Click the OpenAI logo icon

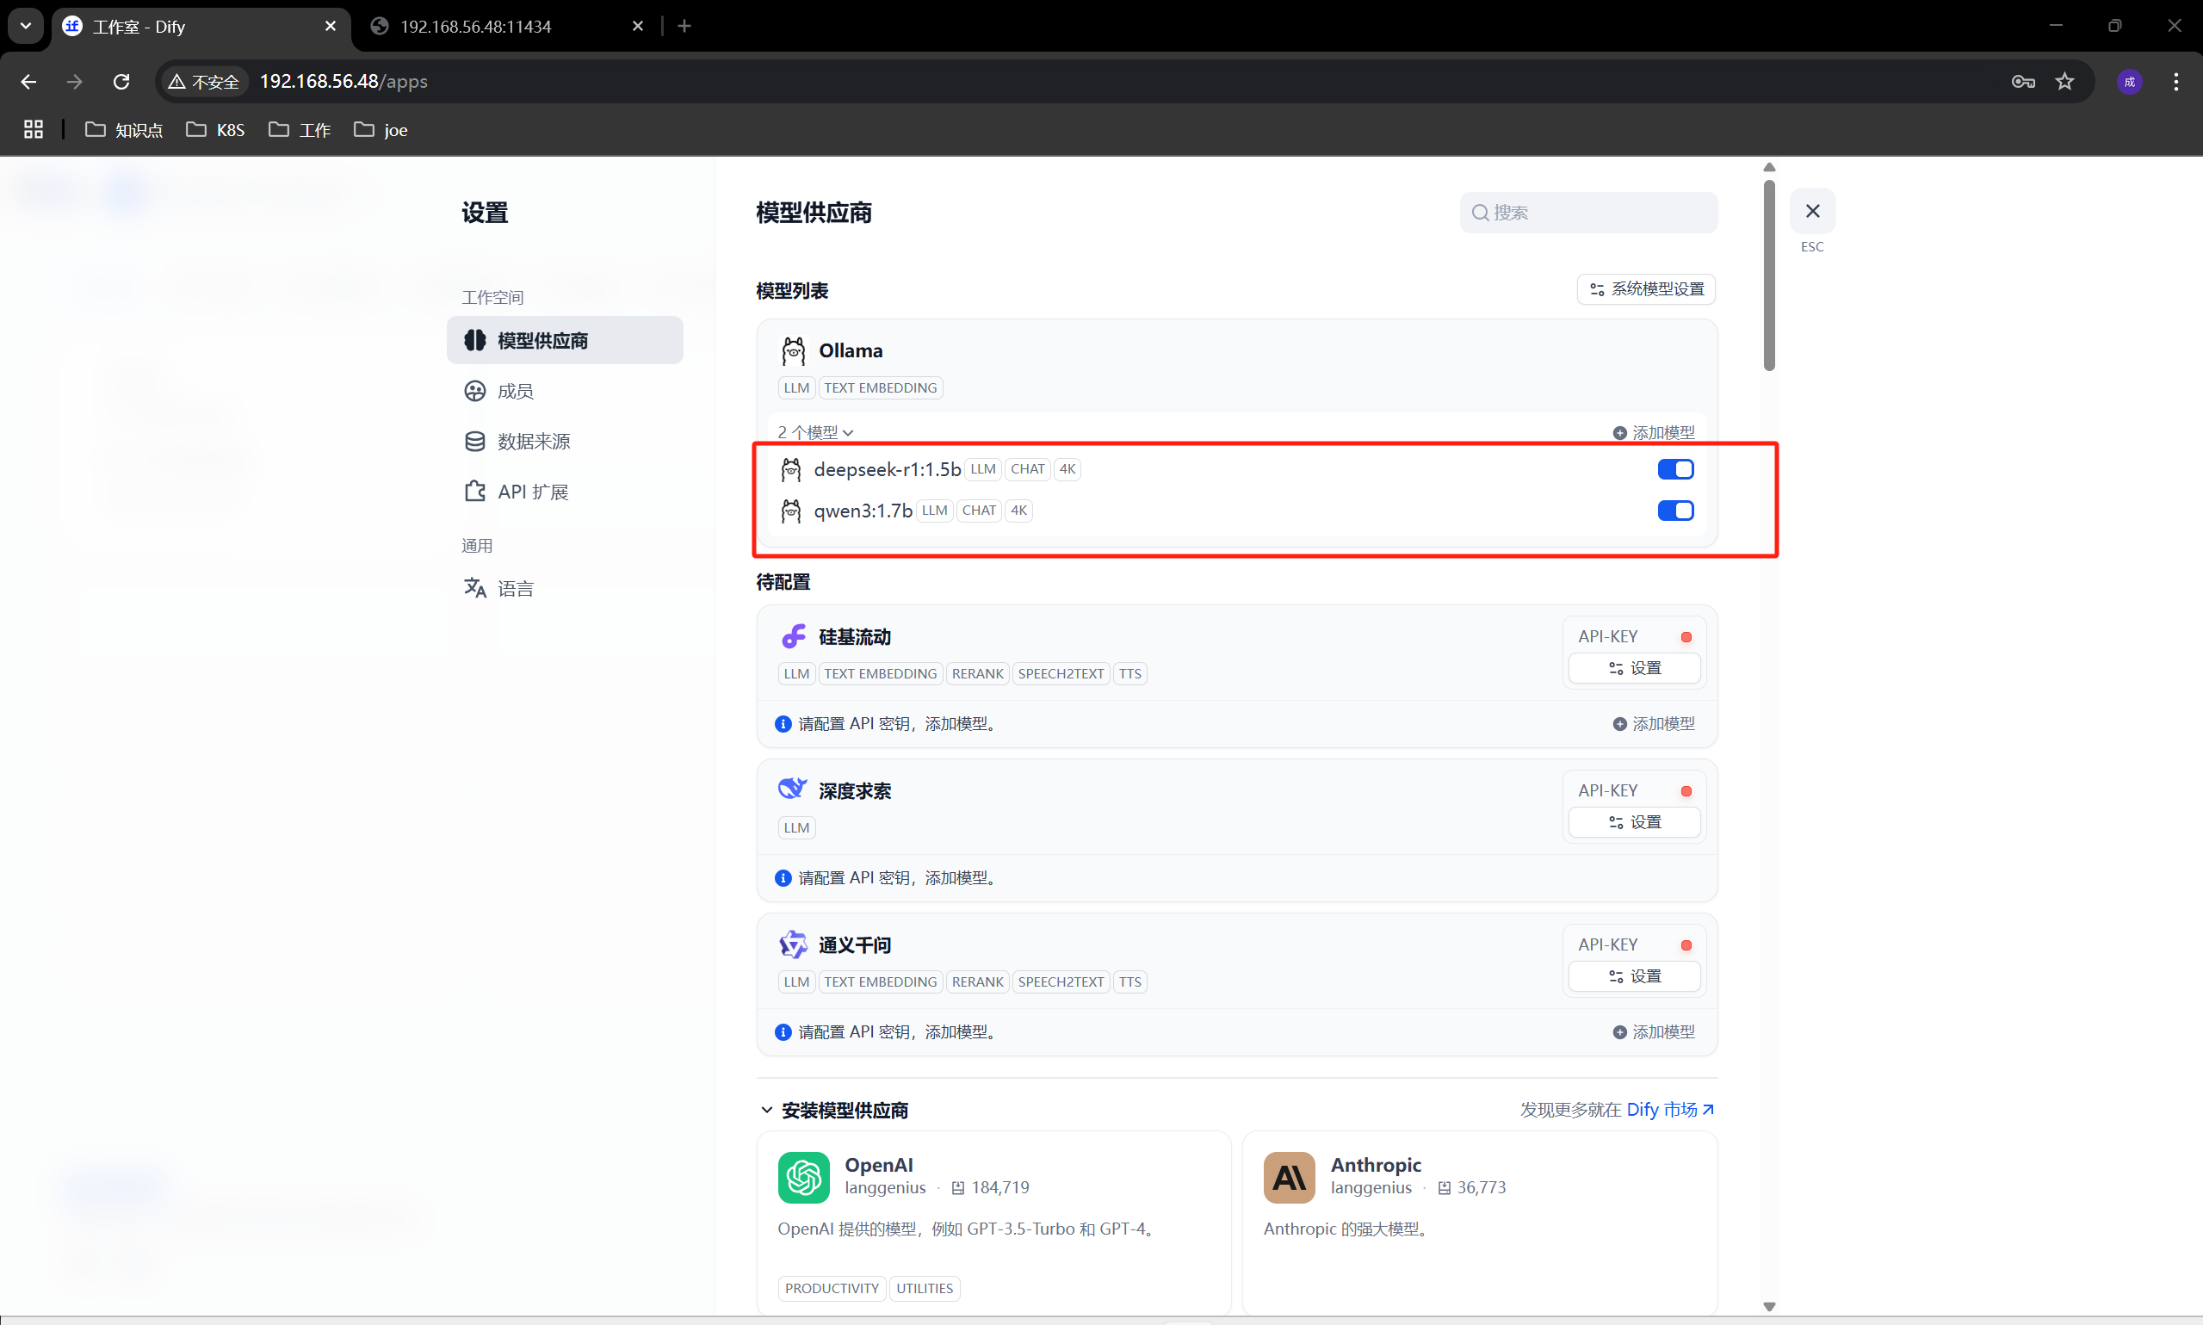pos(803,1177)
